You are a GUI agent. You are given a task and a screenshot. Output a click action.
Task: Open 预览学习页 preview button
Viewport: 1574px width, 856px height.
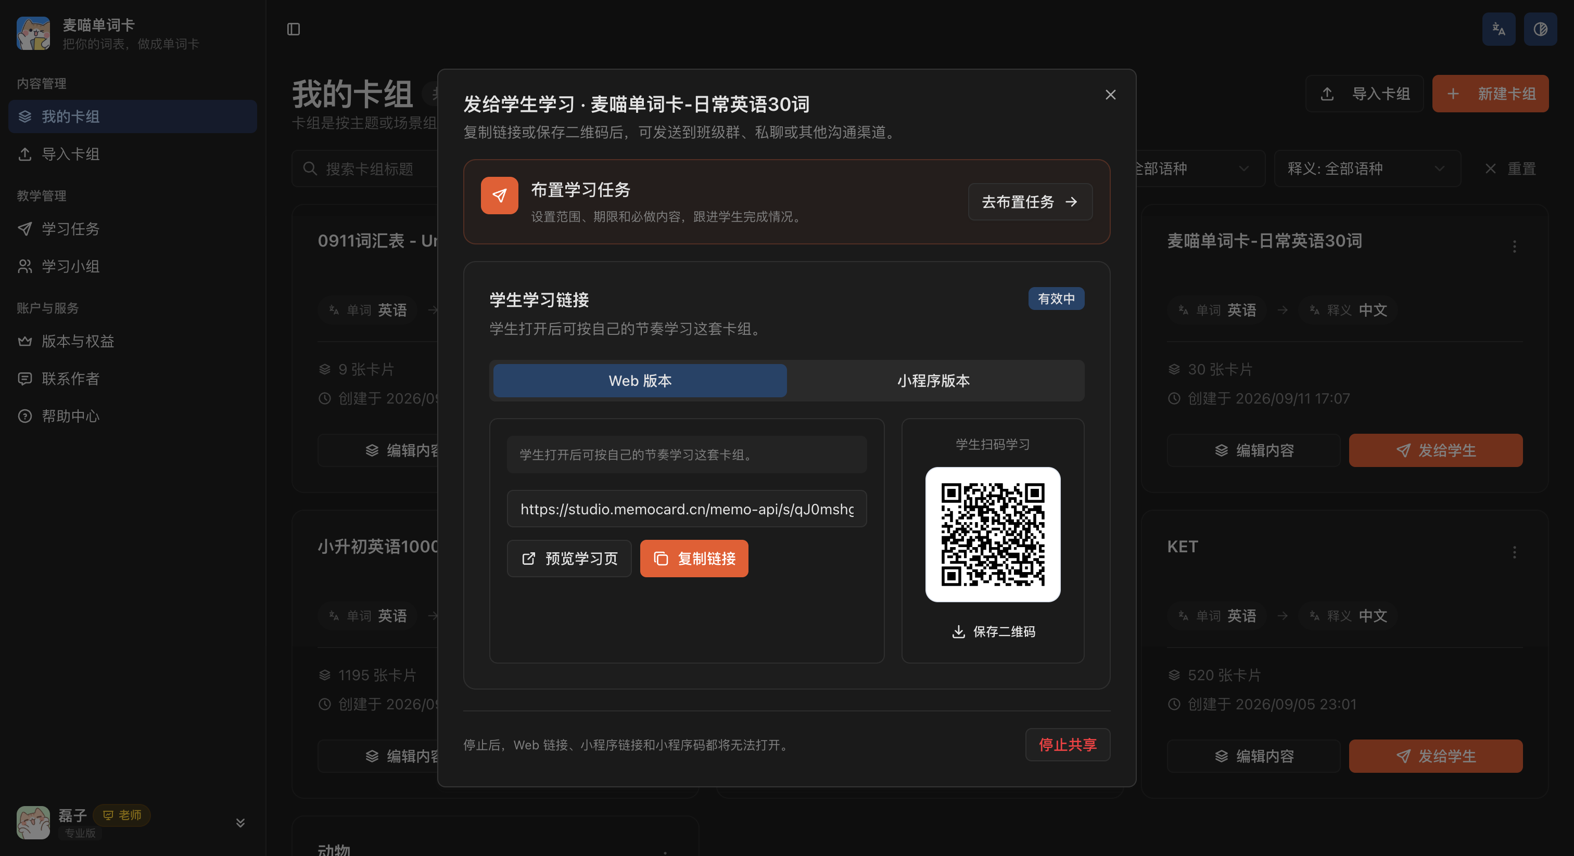pyautogui.click(x=569, y=558)
